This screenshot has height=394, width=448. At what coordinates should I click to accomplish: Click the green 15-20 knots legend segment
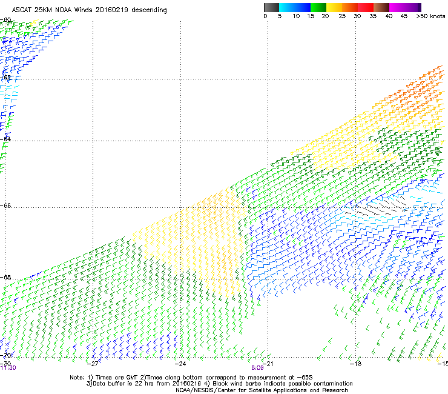click(x=318, y=7)
